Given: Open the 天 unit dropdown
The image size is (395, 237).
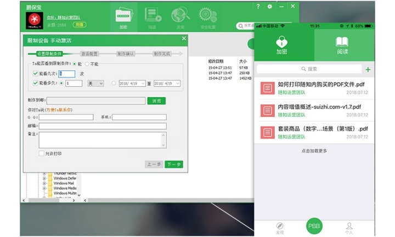Looking at the screenshot, I should pos(95,83).
